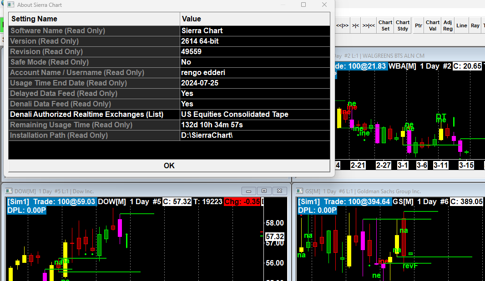
Task: Select the Denali Authorized Realtime Exchanges row
Action: pos(169,115)
